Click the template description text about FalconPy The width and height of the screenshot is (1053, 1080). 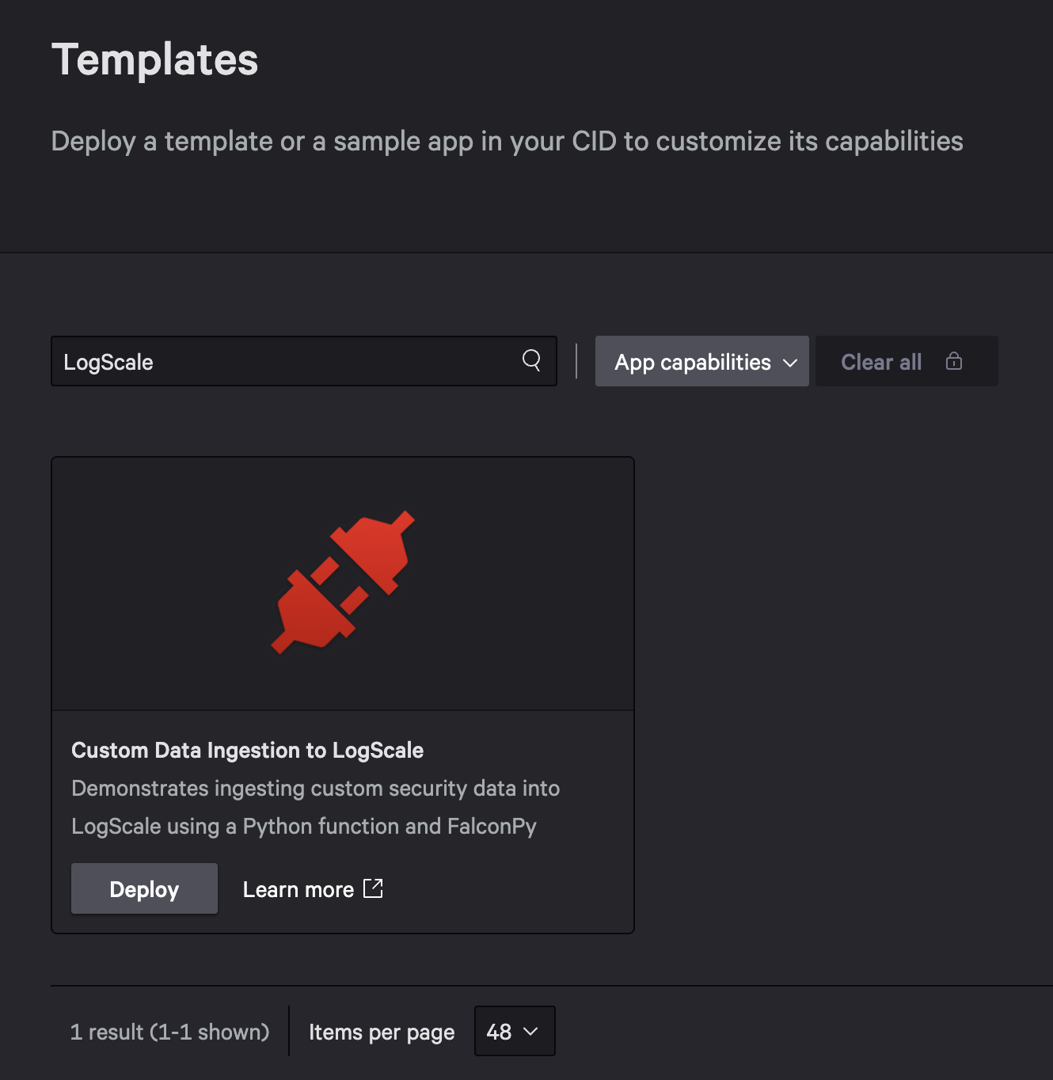tap(315, 807)
